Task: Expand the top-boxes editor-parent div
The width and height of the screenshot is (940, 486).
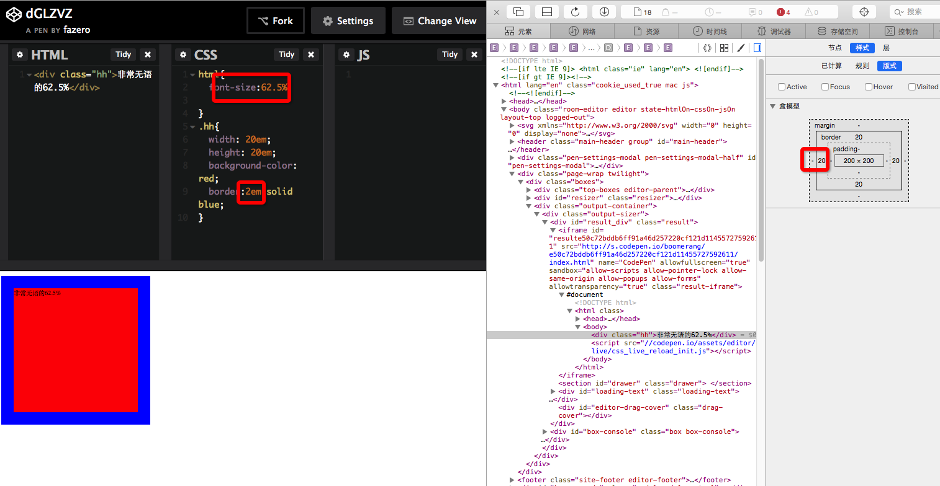Action: click(x=528, y=190)
